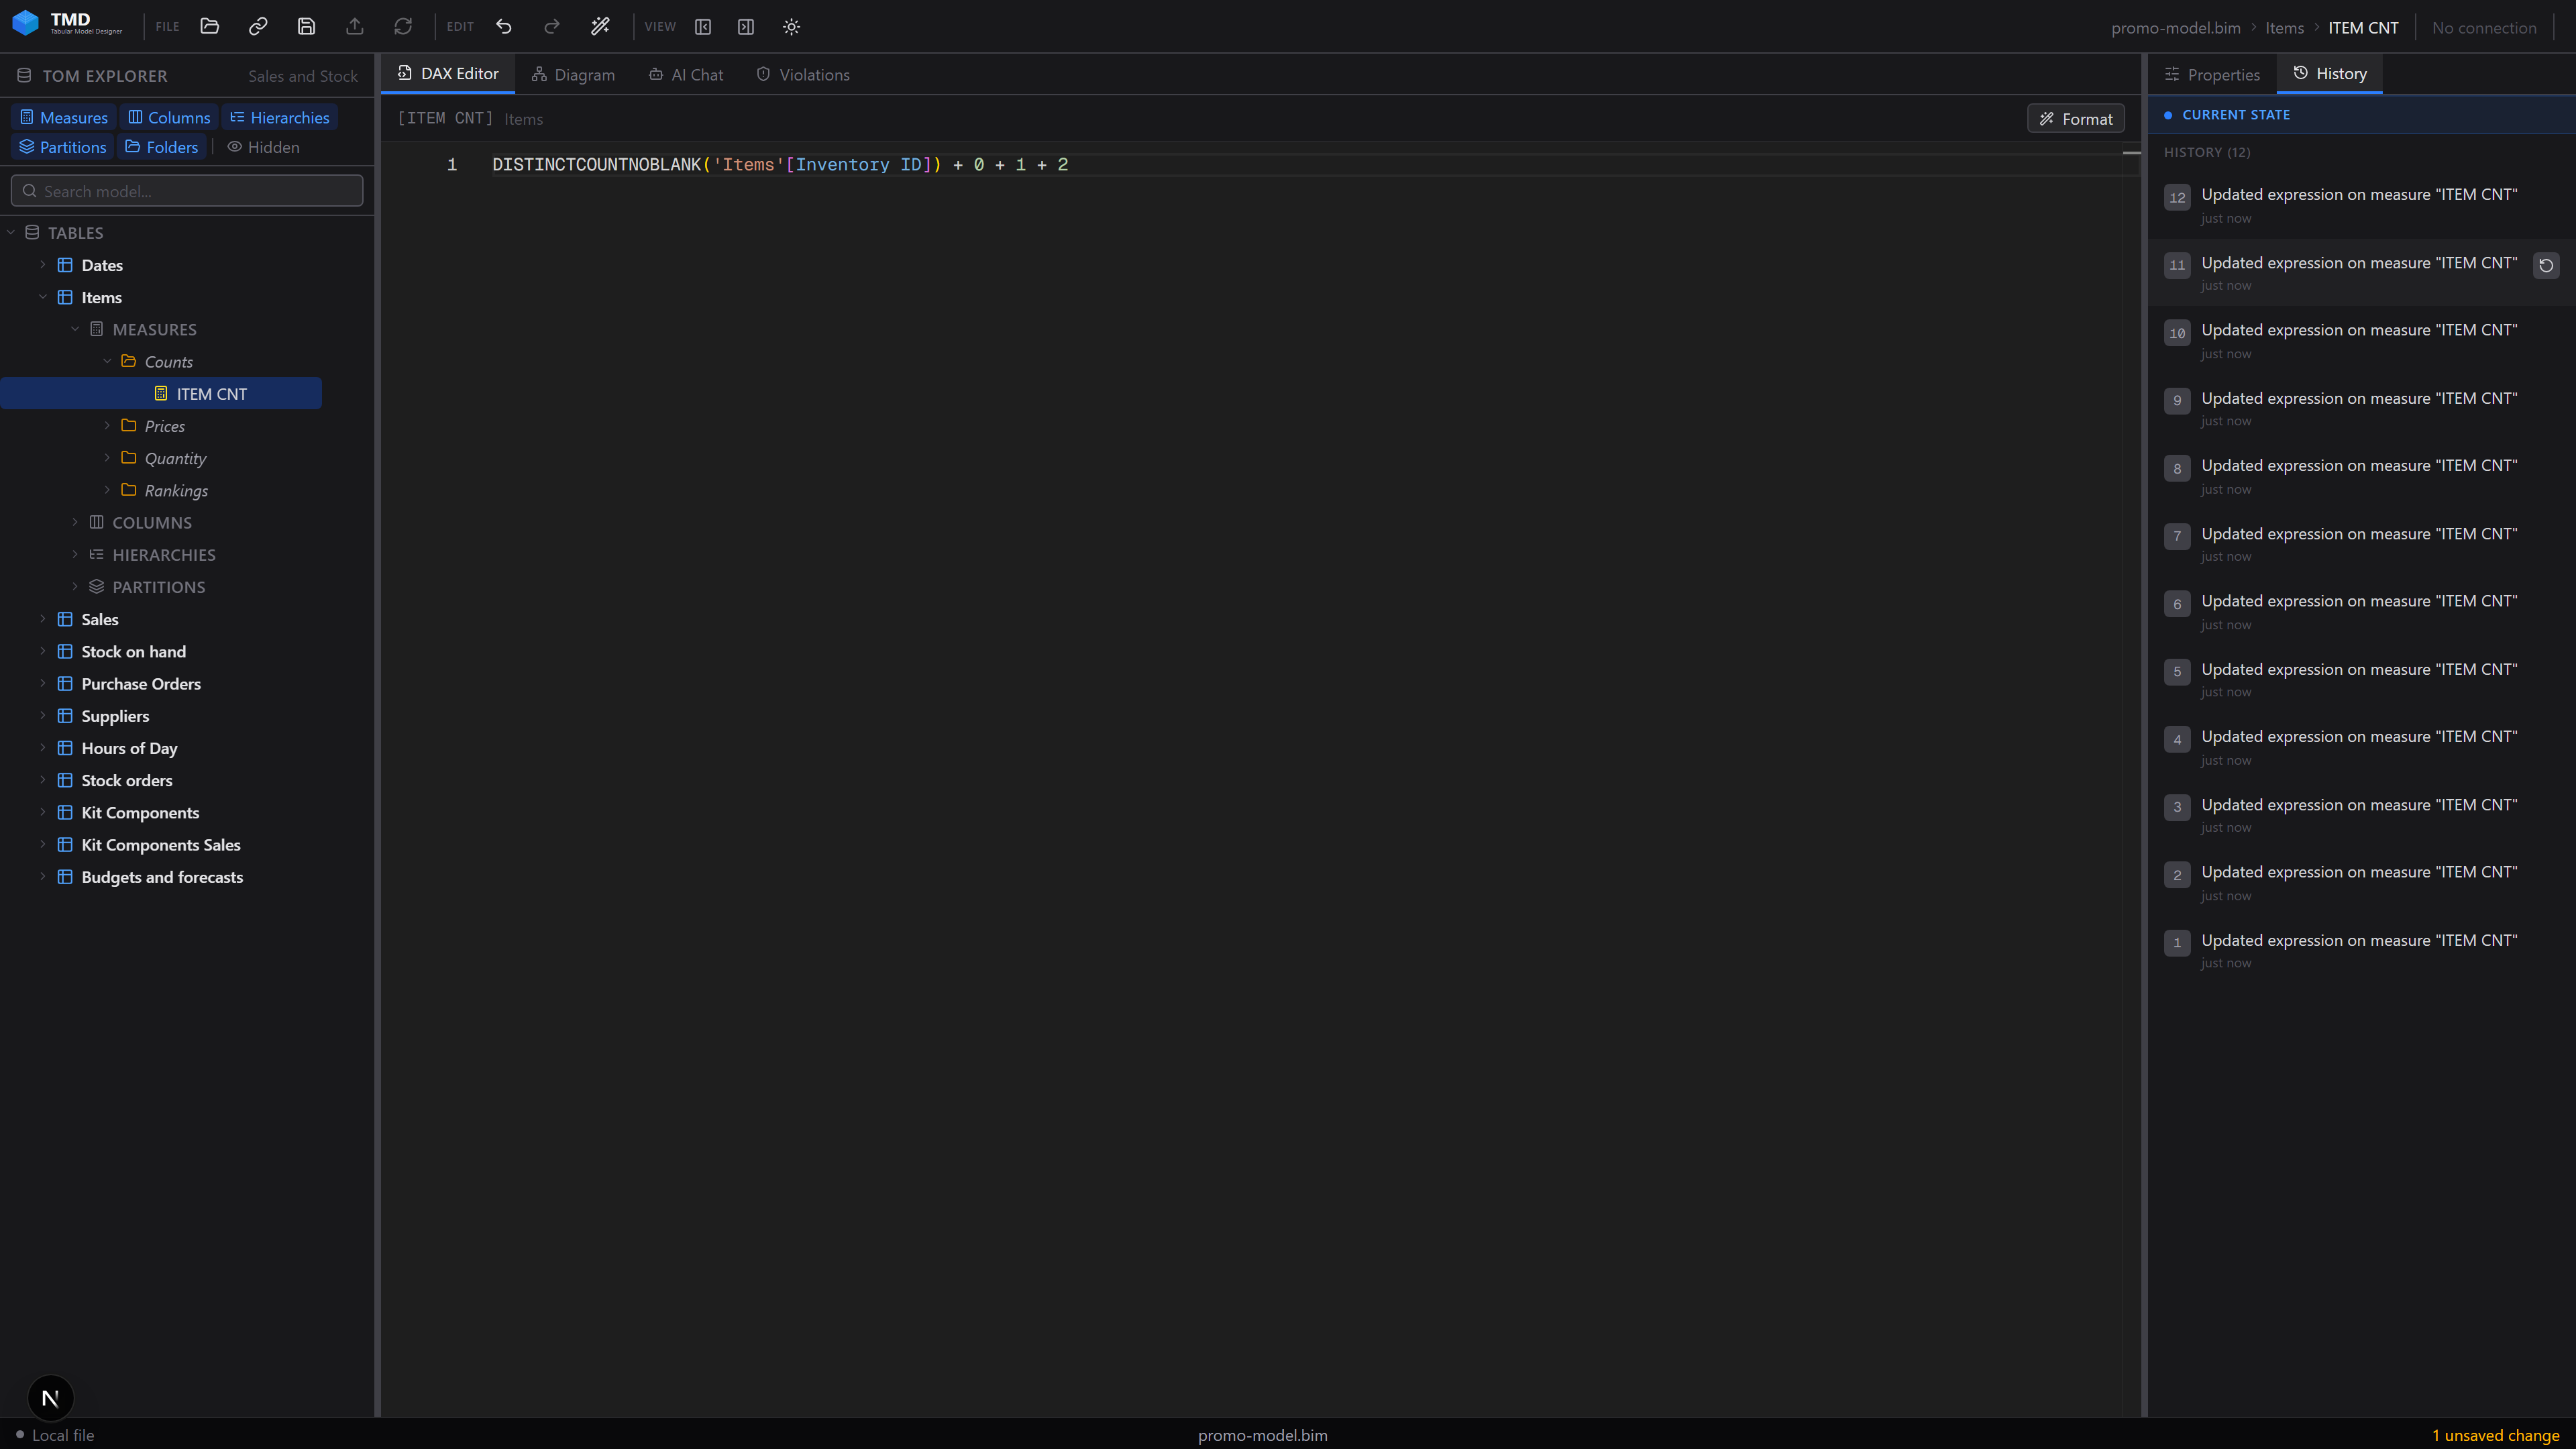Screen dimensions: 2576x1449
Task: Click the Format button
Action: pos(2076,119)
